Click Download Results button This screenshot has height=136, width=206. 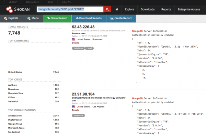click(89, 18)
